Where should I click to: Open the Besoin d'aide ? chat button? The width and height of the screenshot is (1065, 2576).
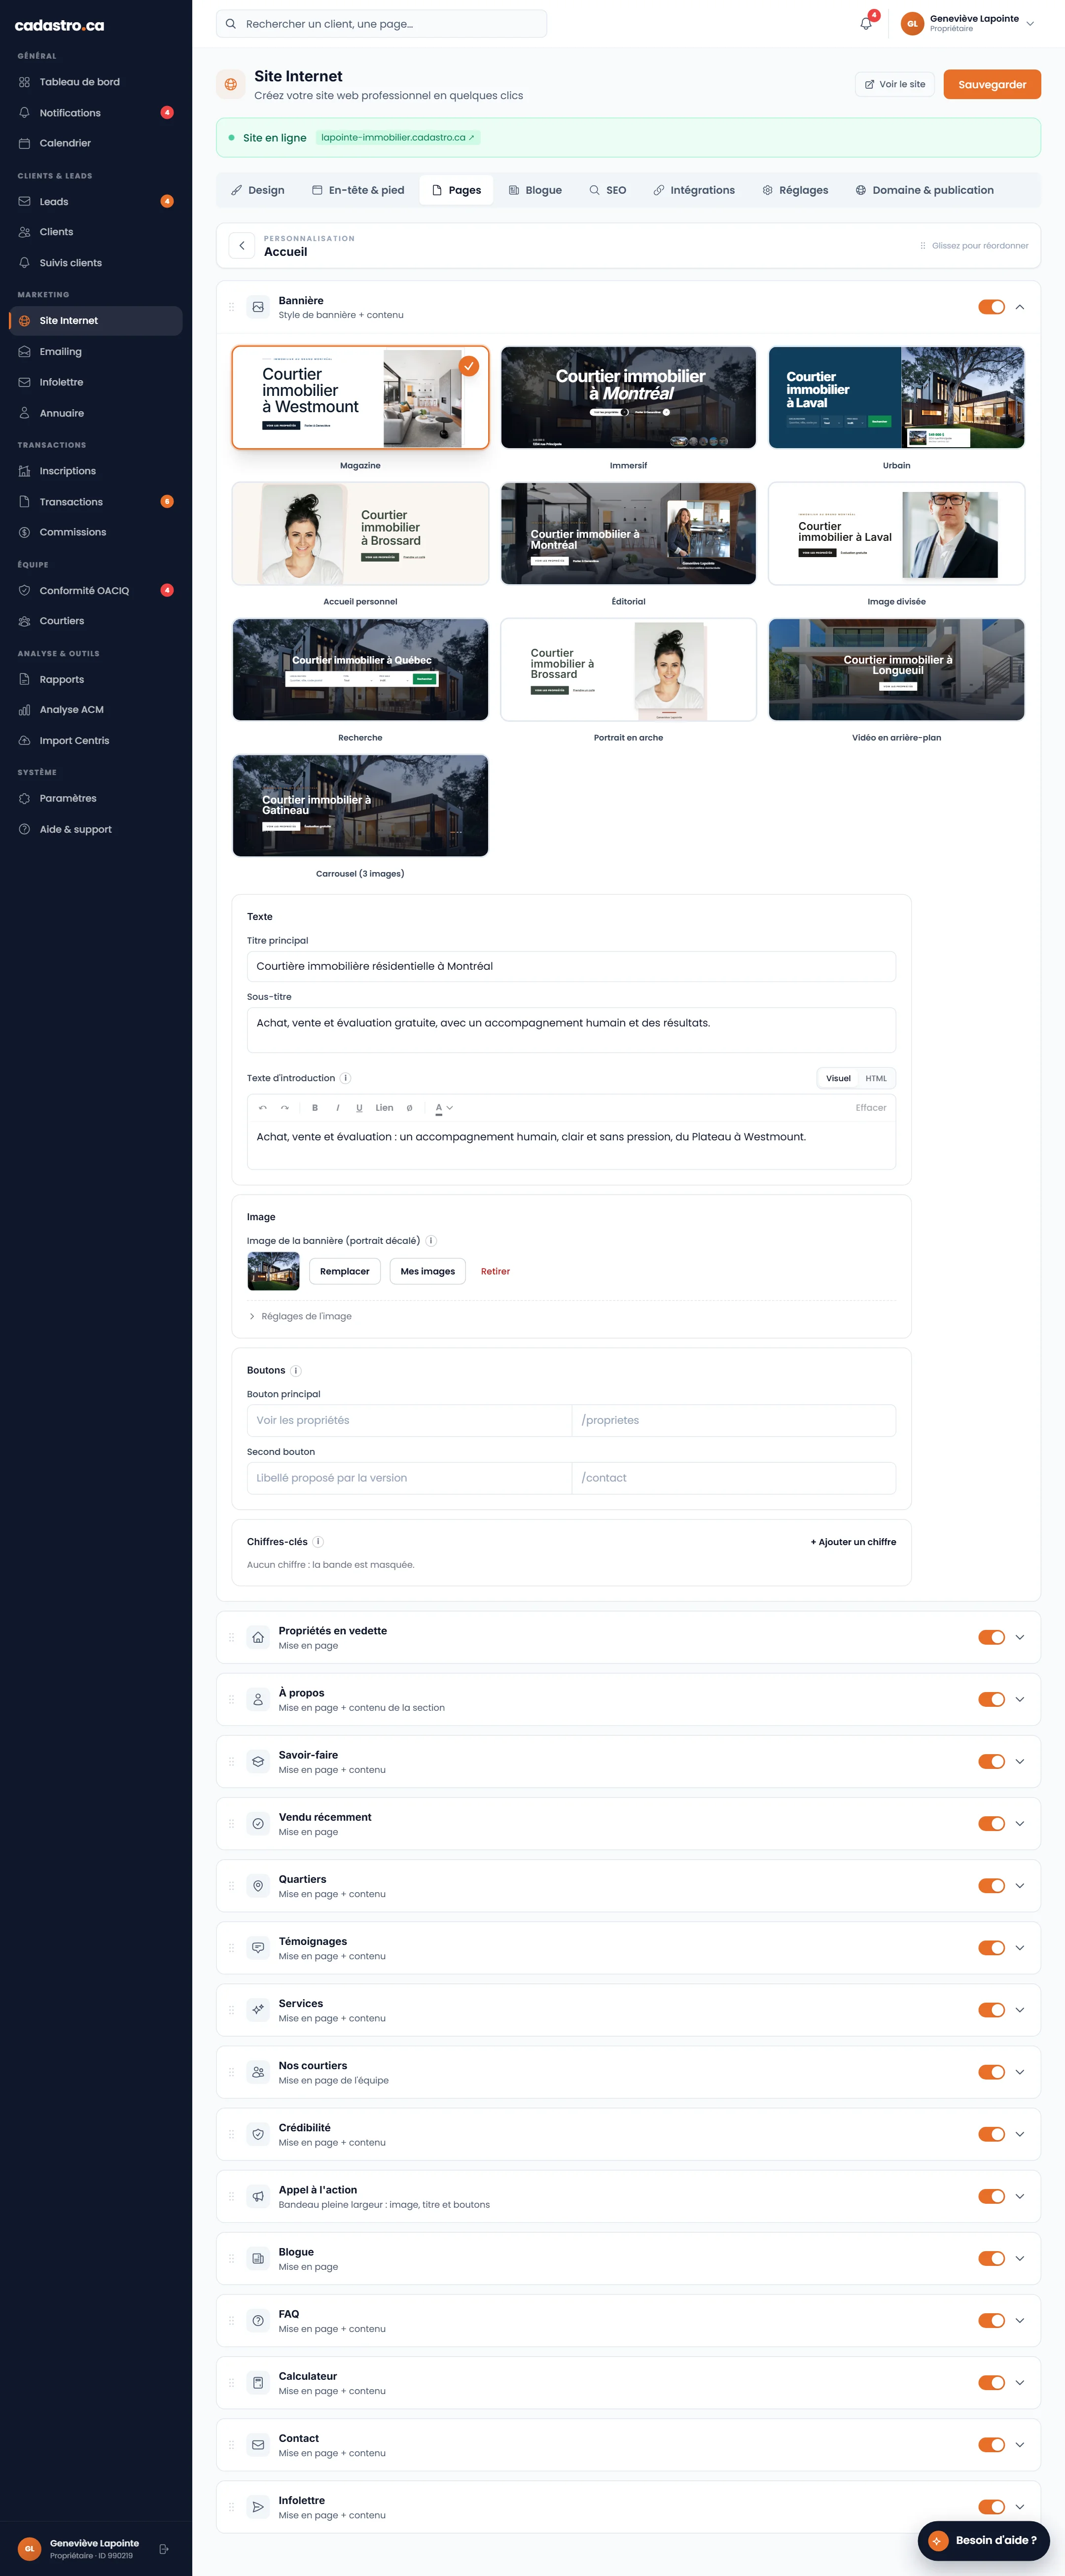tap(984, 2540)
